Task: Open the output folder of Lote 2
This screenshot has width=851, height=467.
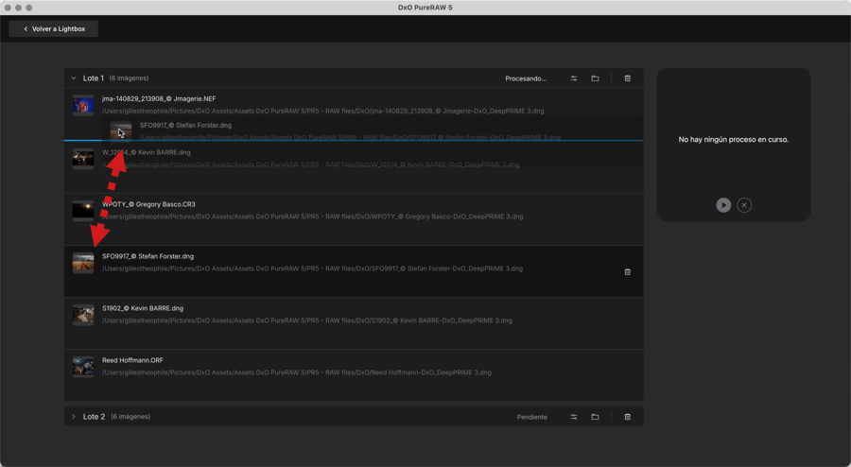Action: [595, 417]
